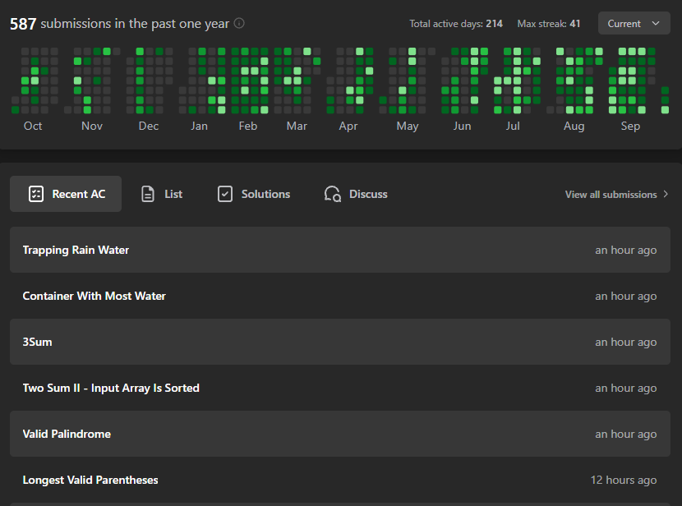The height and width of the screenshot is (506, 682).
Task: Switch to the Solutions tab
Action: [254, 194]
